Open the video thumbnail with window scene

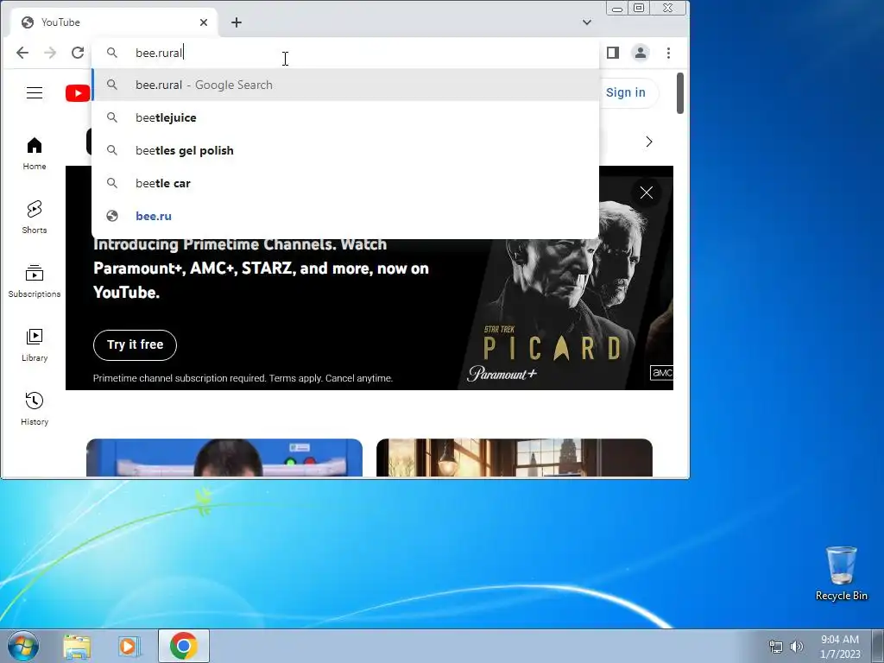point(515,458)
